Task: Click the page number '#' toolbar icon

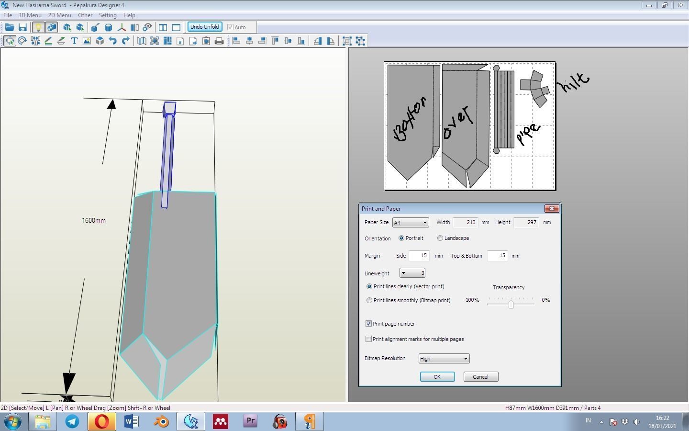Action: click(180, 41)
